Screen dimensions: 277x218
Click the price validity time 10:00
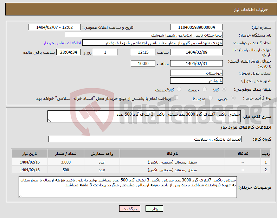tap(143, 63)
